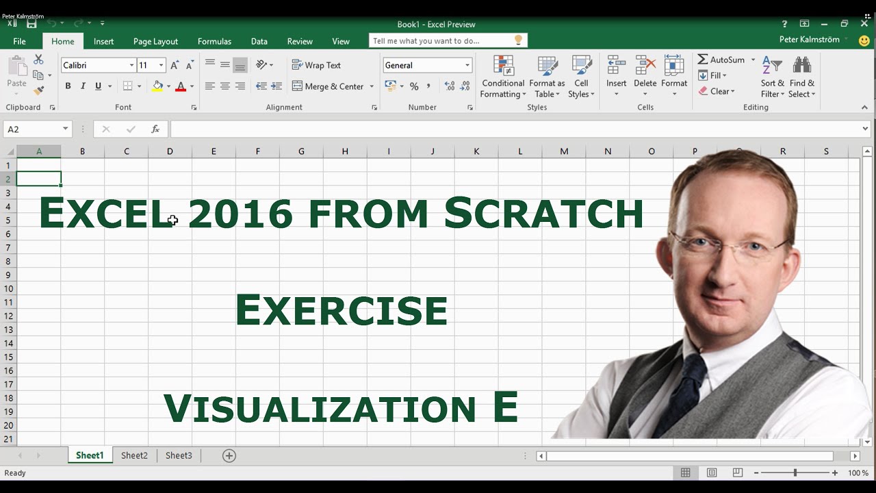Screen dimensions: 876x493
Task: Click Peter Kalmström account name
Action: tap(809, 40)
